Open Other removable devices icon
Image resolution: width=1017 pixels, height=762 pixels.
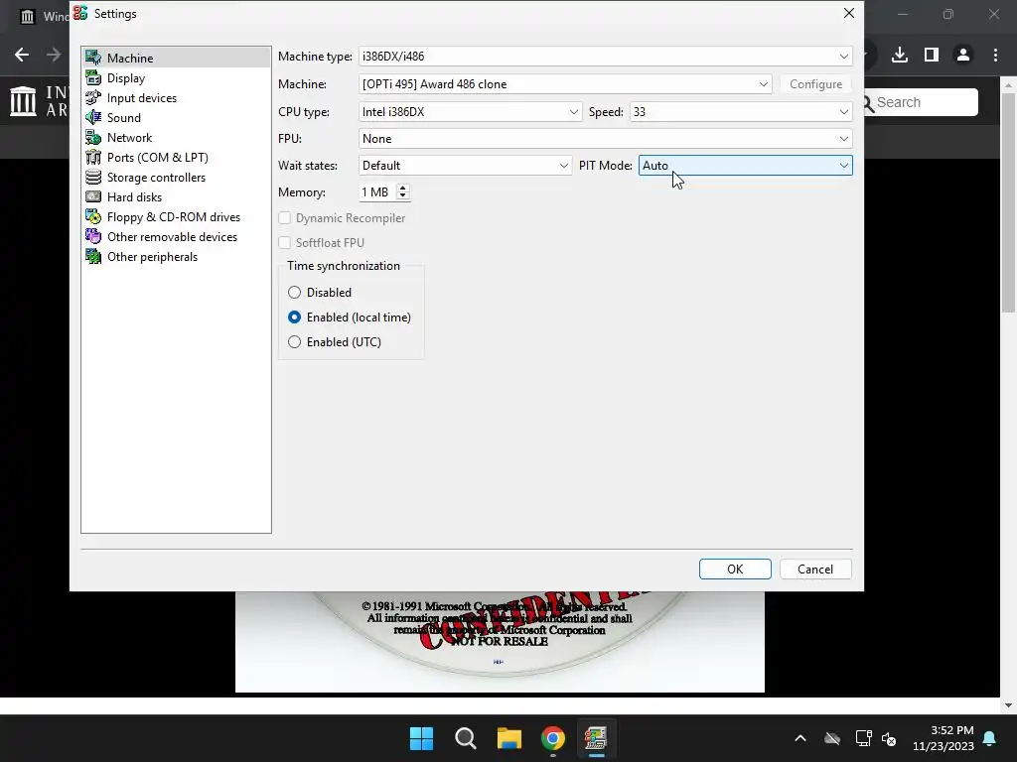pyautogui.click(x=93, y=236)
